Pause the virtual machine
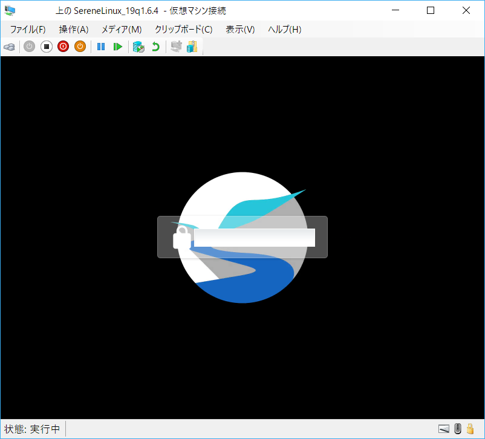The height and width of the screenshot is (439, 485). (101, 47)
